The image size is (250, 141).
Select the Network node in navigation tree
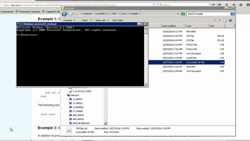(75, 95)
